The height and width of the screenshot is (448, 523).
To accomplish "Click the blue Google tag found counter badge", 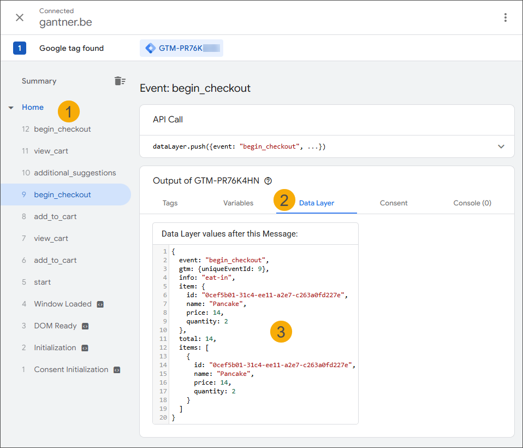I will (20, 48).
